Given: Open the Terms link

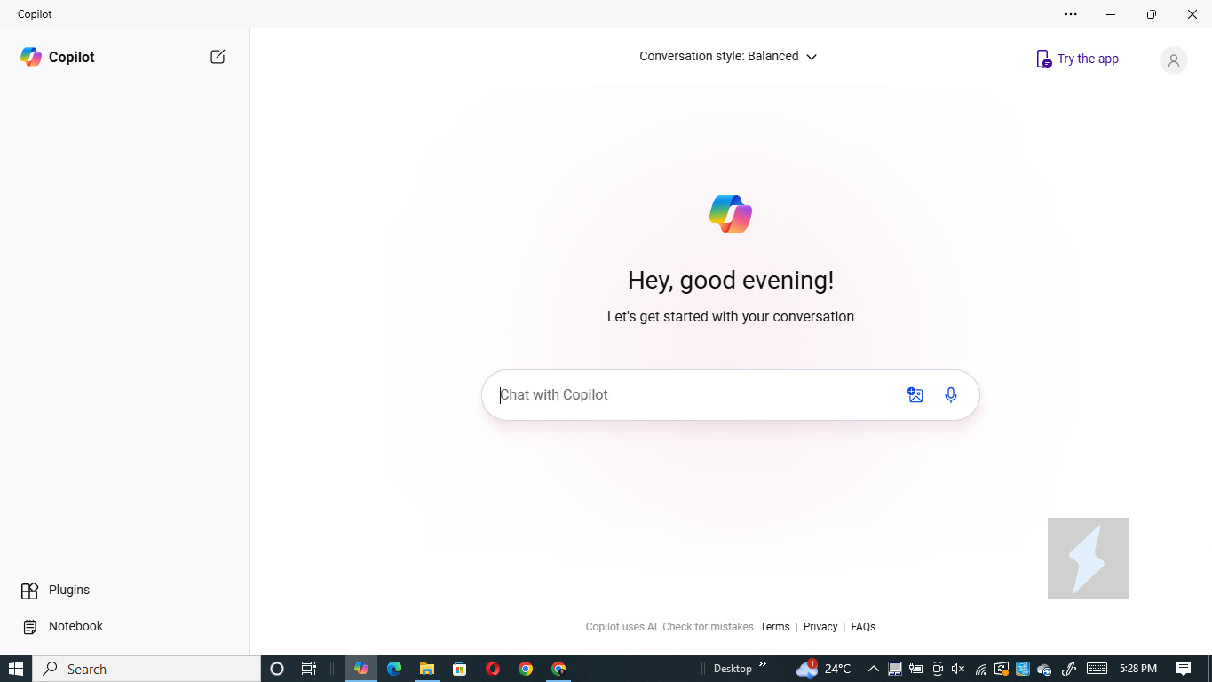Looking at the screenshot, I should click(x=774, y=627).
